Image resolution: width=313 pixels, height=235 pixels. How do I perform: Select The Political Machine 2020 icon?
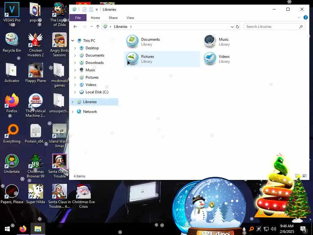pyautogui.click(x=35, y=105)
